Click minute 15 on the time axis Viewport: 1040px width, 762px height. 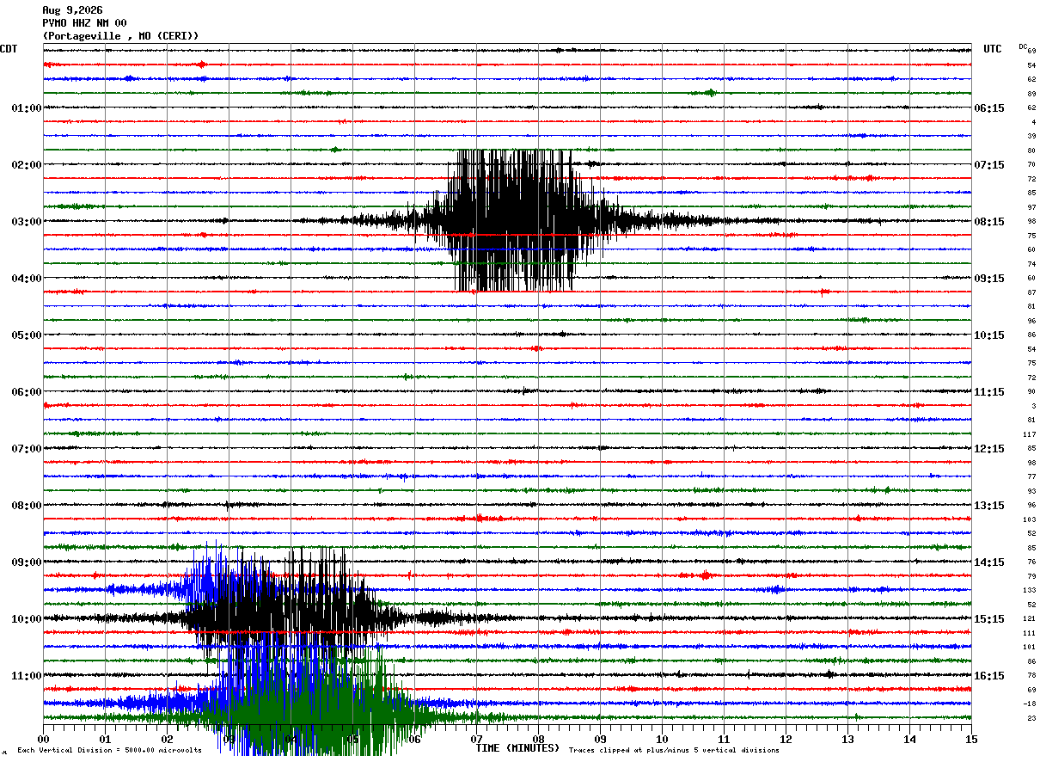[x=971, y=739]
